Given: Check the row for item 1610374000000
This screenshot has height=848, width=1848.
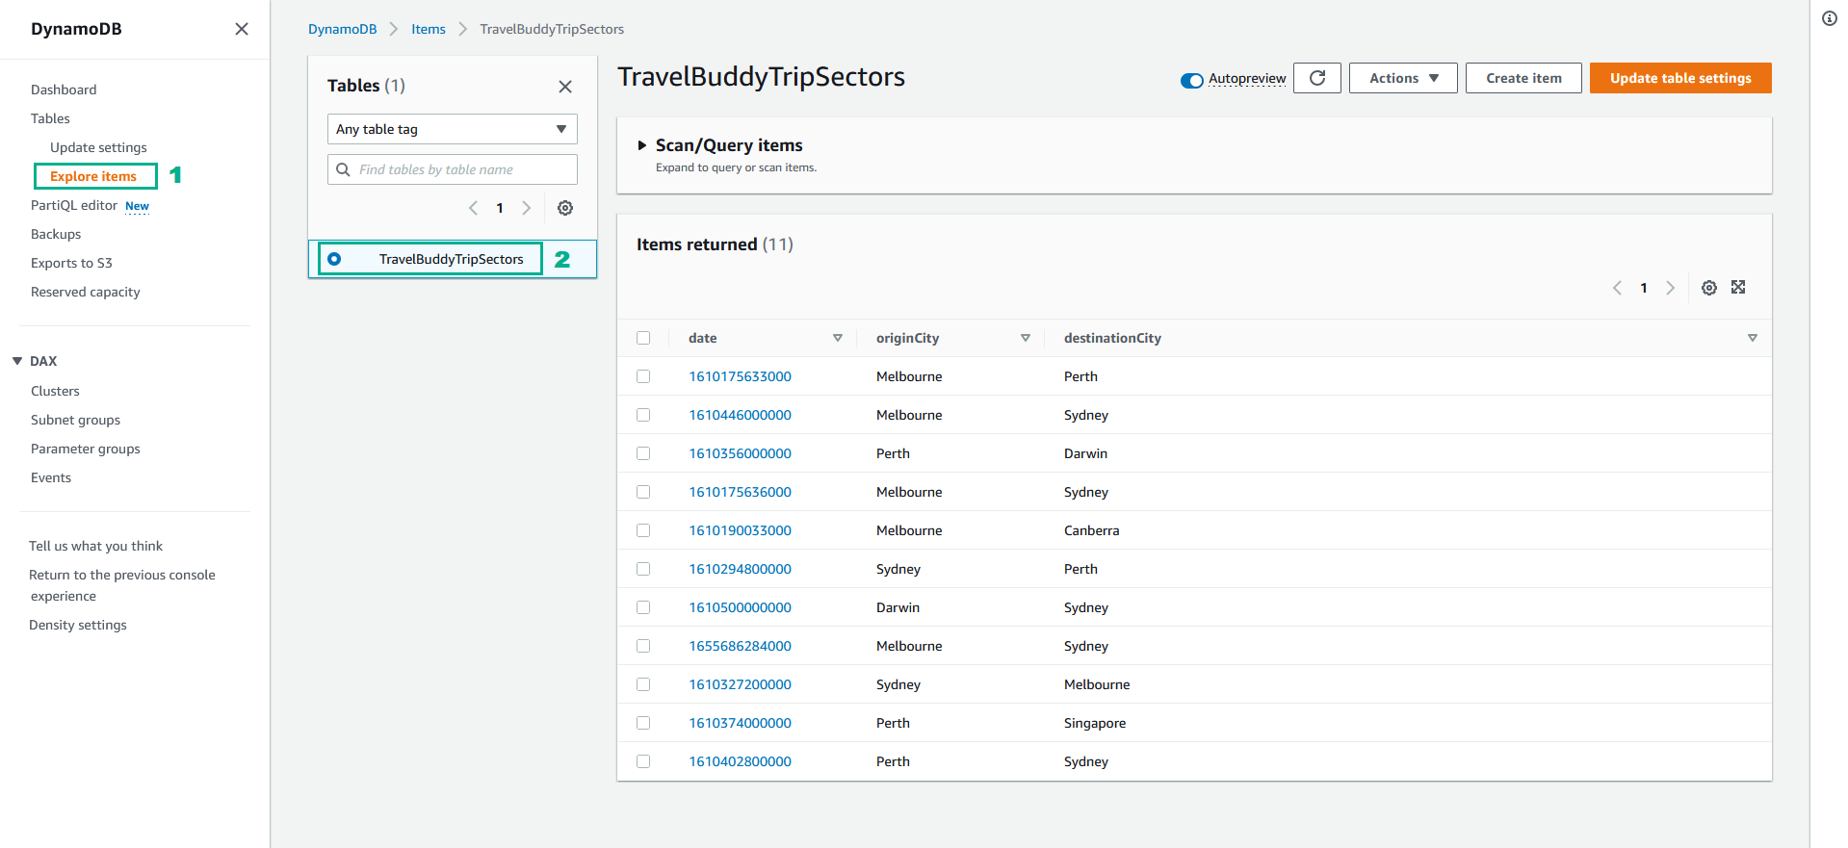Looking at the screenshot, I should (643, 723).
